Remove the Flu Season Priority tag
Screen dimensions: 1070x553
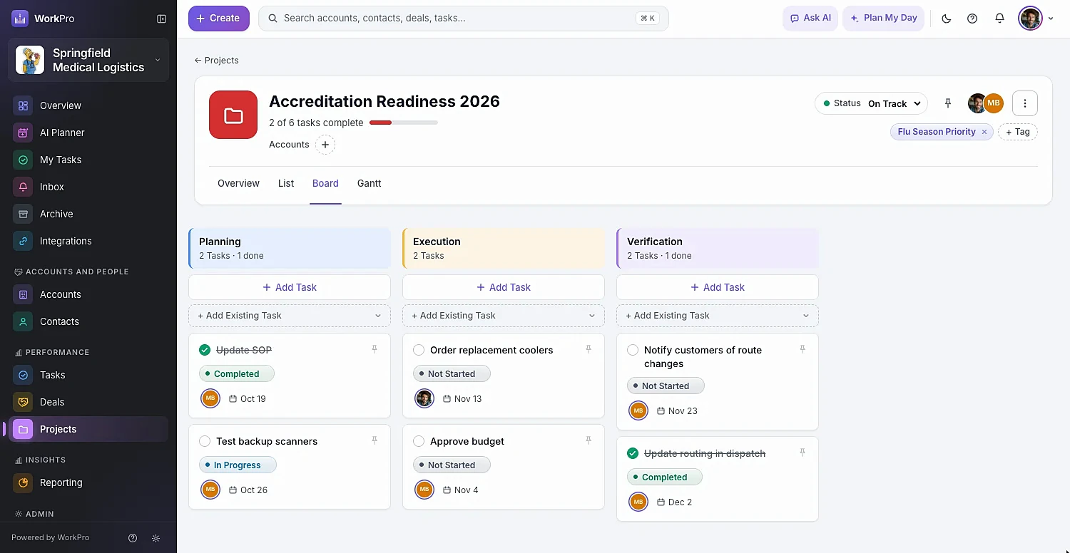pyautogui.click(x=984, y=132)
